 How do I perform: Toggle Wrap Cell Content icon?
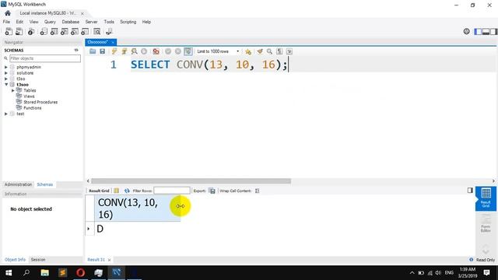click(258, 191)
